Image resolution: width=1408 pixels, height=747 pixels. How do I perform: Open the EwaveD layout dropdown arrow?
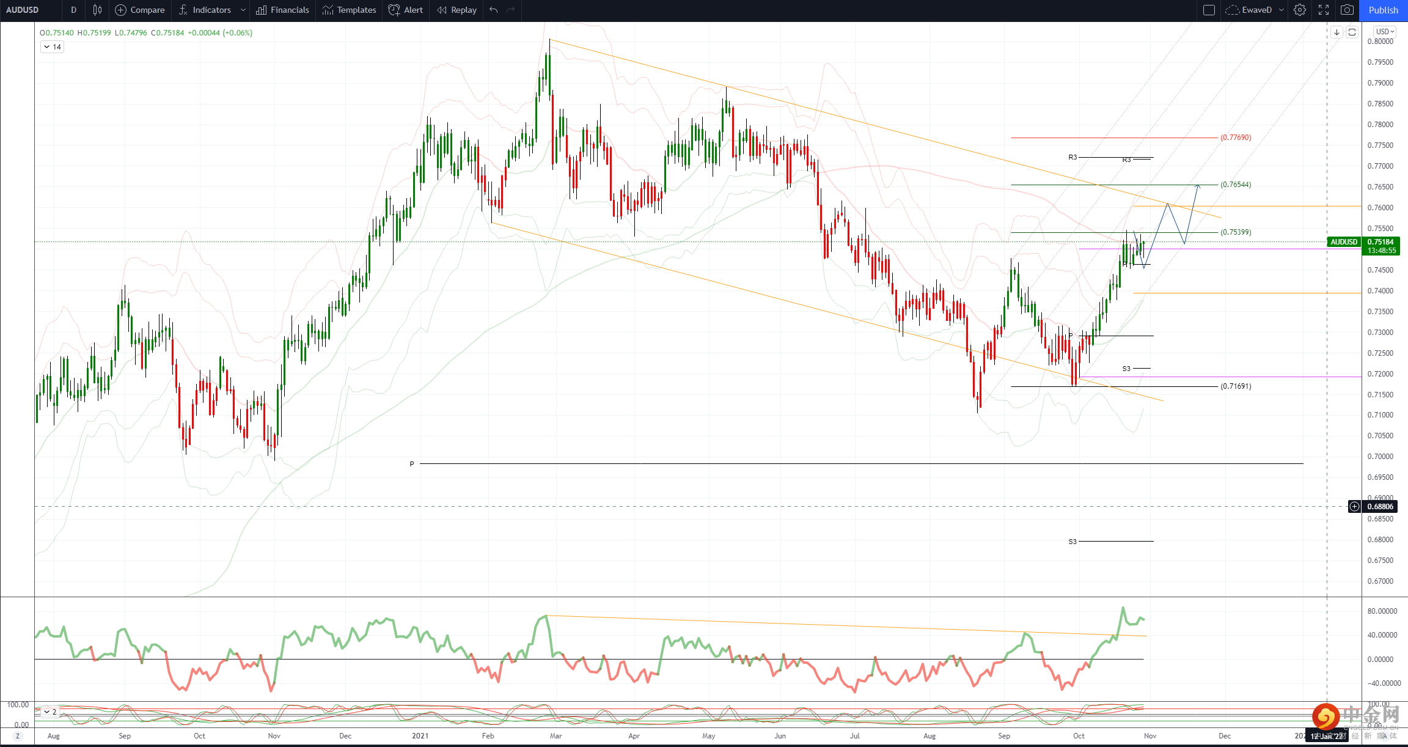click(x=1281, y=10)
